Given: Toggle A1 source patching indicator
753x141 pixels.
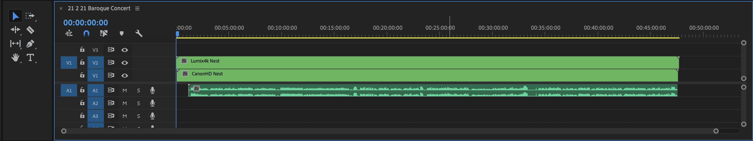Looking at the screenshot, I should pyautogui.click(x=69, y=90).
